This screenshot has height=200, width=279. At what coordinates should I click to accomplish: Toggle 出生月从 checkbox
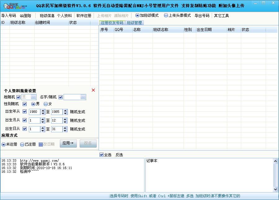tap(24, 120)
